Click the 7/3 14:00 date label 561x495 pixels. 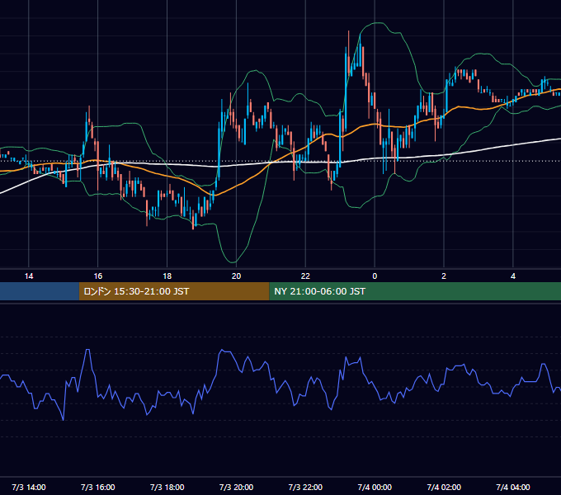[x=29, y=487]
